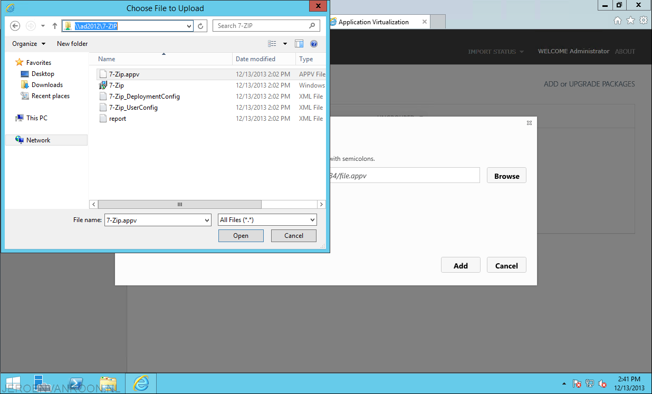Show hidden tray icons arrow
Viewport: 652px width, 394px height.
pyautogui.click(x=564, y=384)
